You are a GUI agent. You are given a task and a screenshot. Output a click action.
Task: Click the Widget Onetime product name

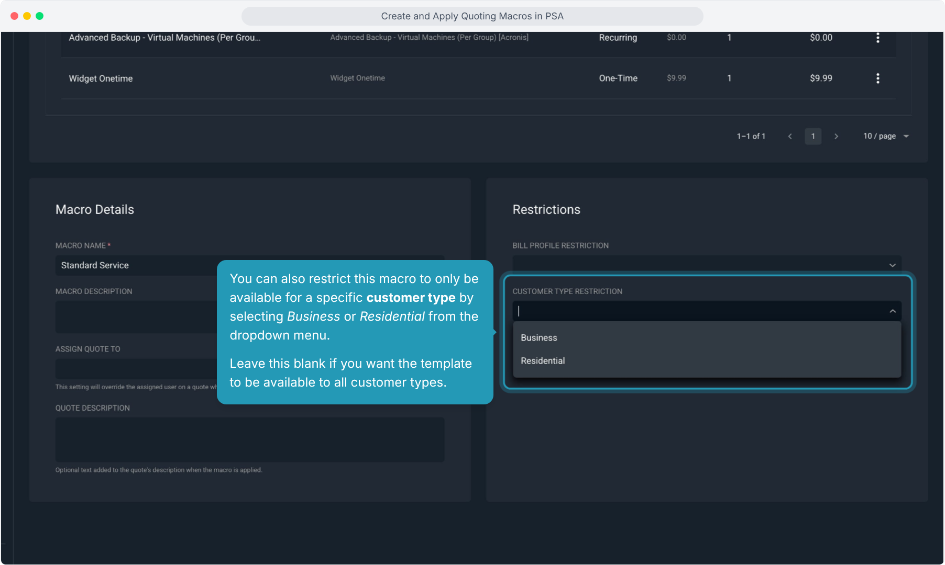(101, 78)
